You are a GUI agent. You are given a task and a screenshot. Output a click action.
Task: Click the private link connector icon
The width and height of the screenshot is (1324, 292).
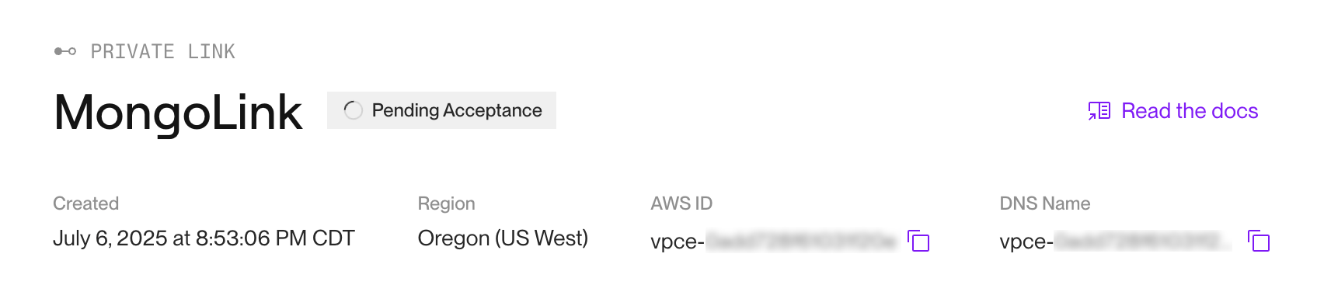(65, 51)
